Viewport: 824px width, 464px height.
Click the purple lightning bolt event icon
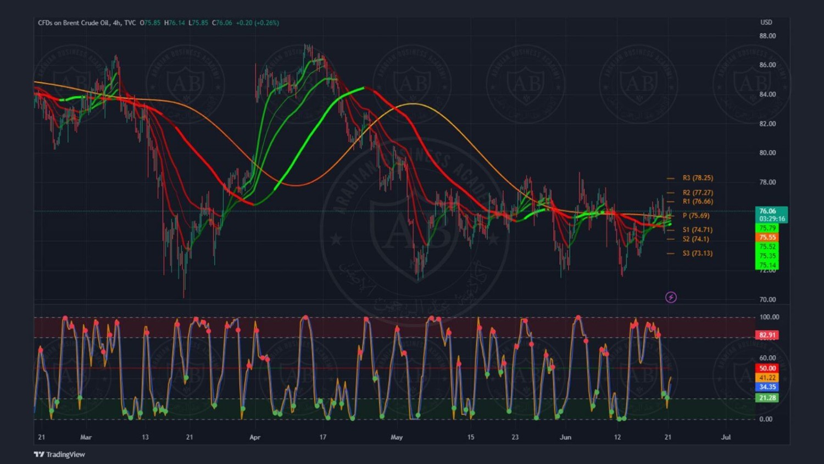671,297
